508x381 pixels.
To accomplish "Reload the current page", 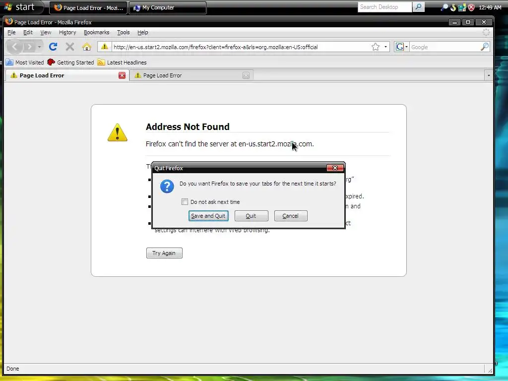I will point(53,47).
